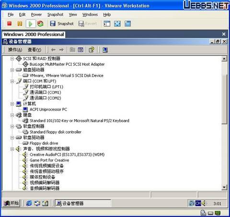
Task: Click the scrollbar down arrow
Action: pos(224,187)
